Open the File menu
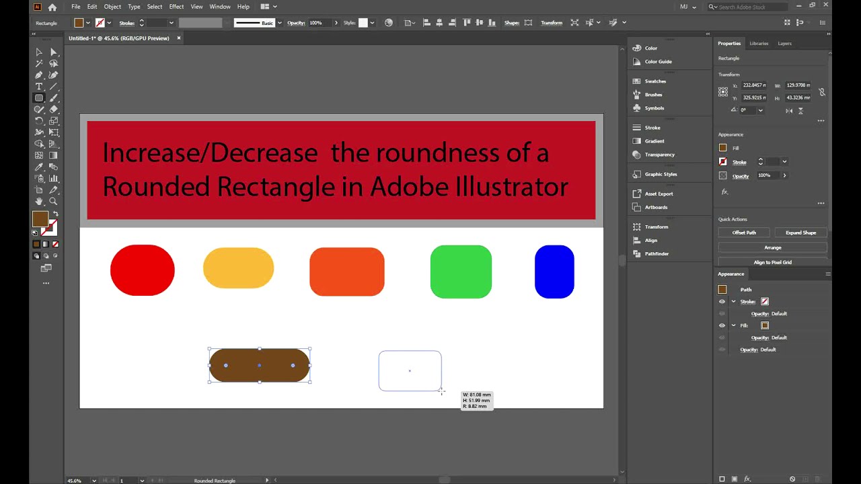This screenshot has width=861, height=484. [x=76, y=7]
